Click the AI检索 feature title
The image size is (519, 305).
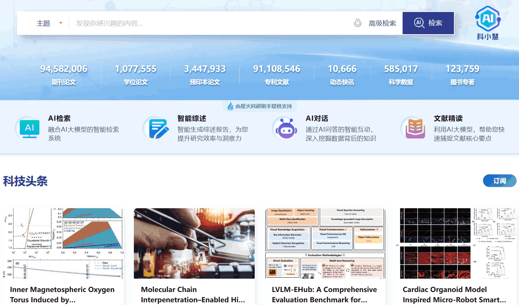(x=59, y=118)
